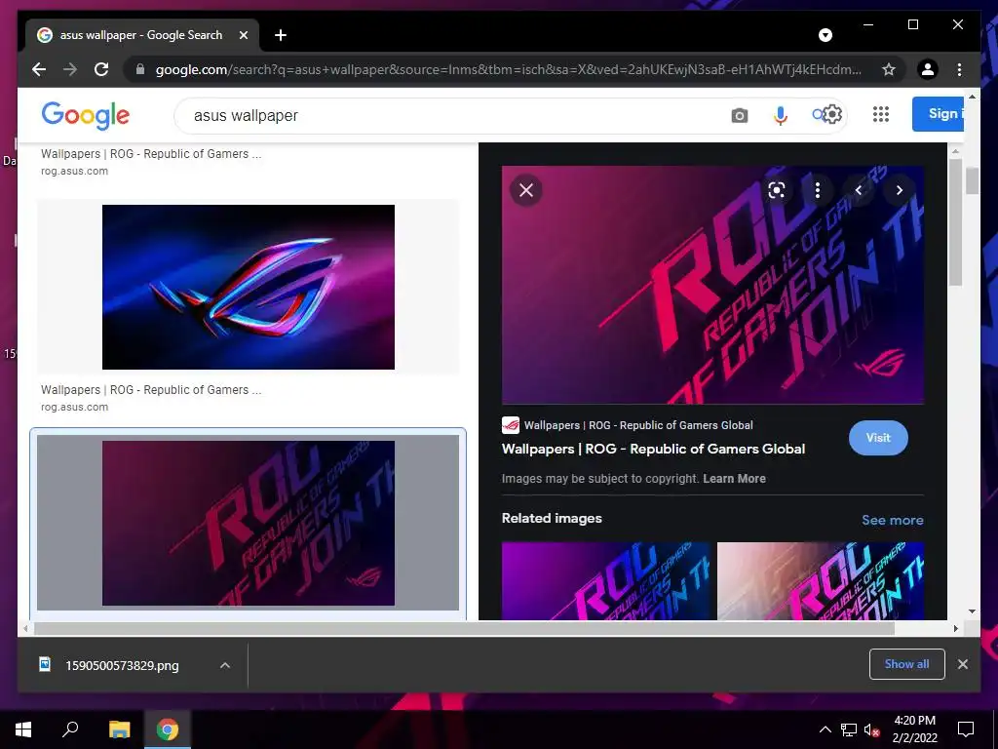
Task: Open the Windows Start menu
Action: (23, 729)
